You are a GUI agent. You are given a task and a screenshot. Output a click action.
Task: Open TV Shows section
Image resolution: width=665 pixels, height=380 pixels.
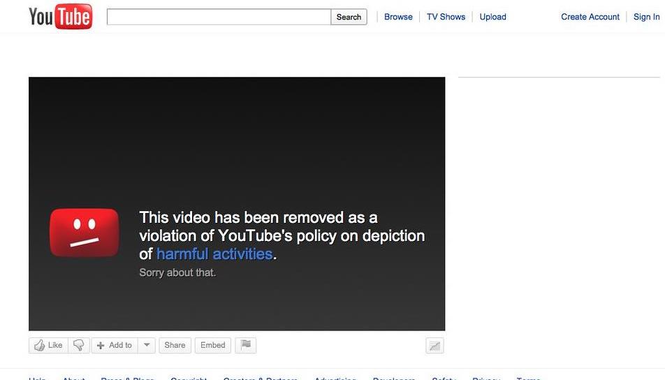(446, 17)
